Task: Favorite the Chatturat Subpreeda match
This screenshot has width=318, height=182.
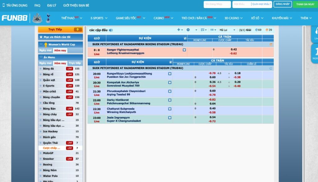Action: tap(170, 109)
